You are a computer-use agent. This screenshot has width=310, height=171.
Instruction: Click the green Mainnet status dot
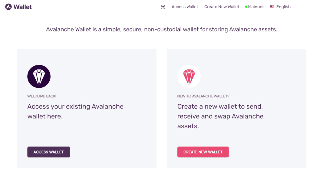pyautogui.click(x=246, y=7)
